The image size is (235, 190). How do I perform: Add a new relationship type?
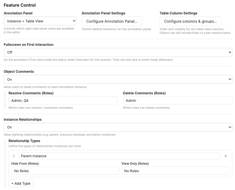21,183
